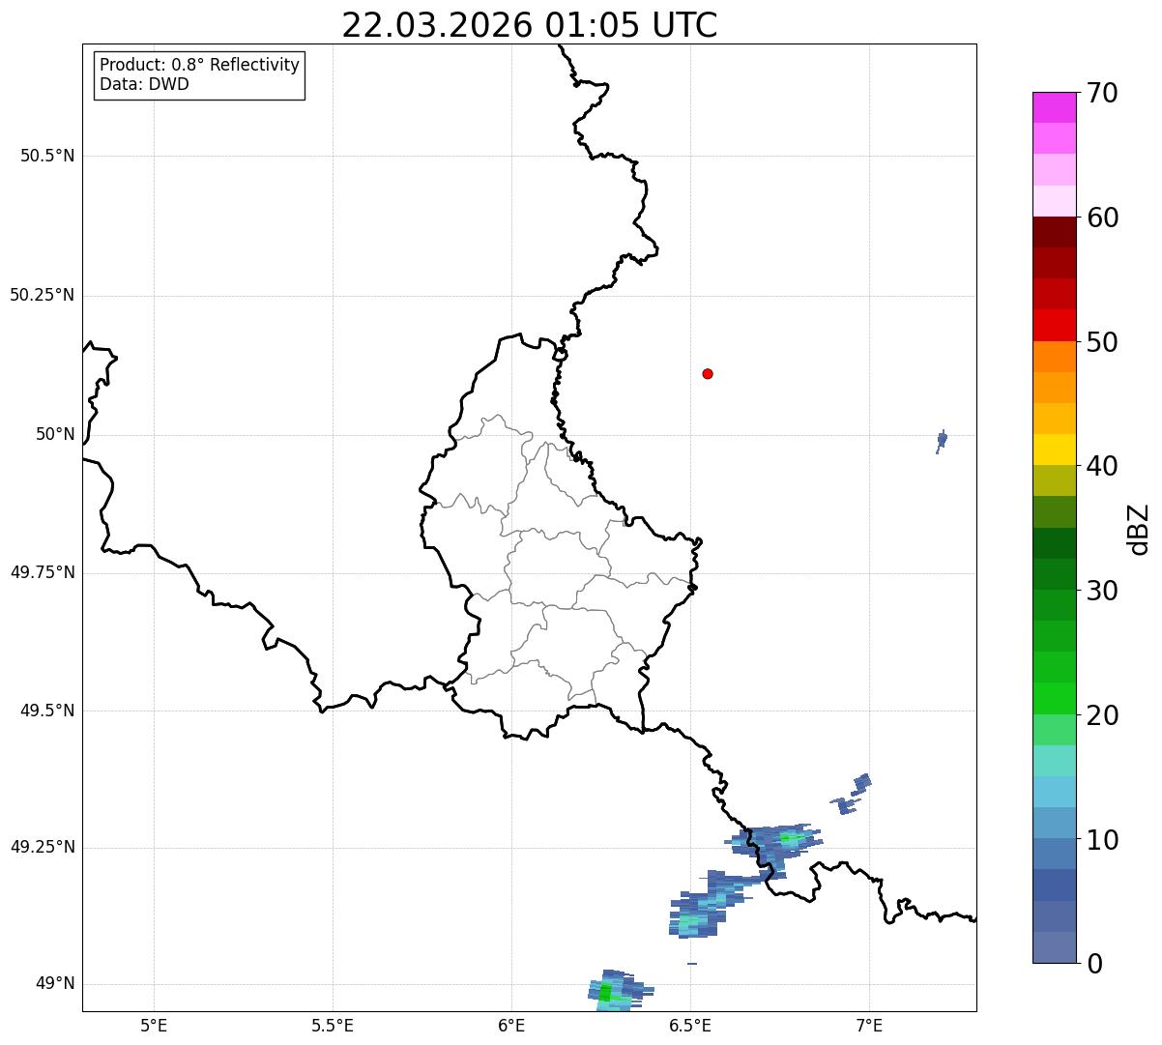Click the 7°E longitude axis label

coord(869,1025)
